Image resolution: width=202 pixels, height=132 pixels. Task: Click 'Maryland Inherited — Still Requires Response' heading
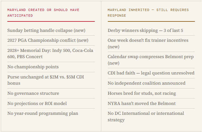click(x=148, y=13)
